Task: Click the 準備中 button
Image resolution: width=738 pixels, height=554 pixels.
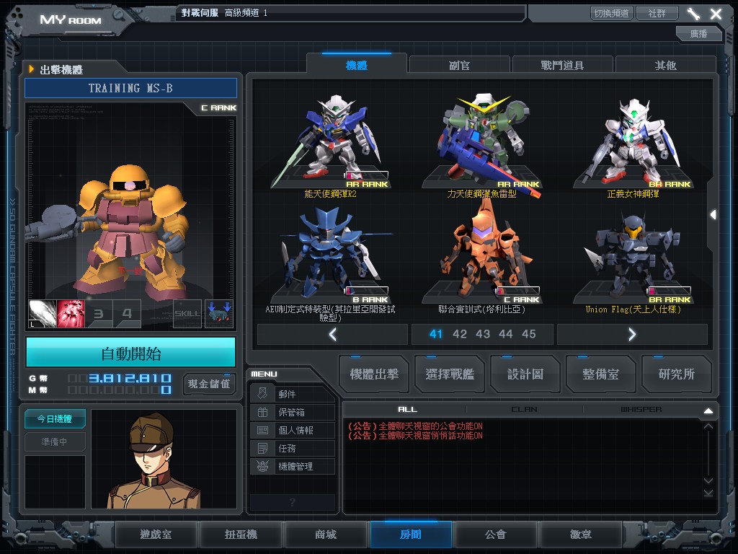Action: [55, 442]
